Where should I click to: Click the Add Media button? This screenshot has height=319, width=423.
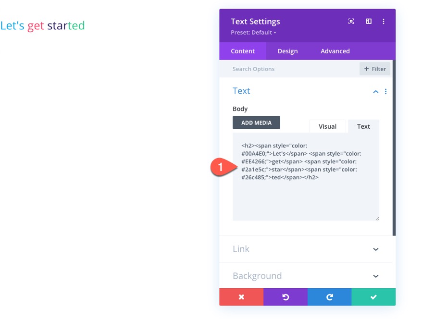pos(256,123)
